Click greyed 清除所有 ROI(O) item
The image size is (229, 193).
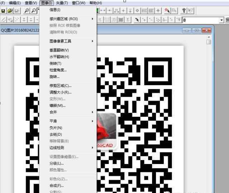tap(68, 32)
